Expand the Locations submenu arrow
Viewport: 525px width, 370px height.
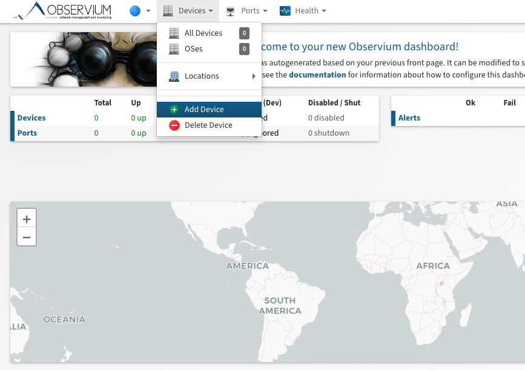pyautogui.click(x=254, y=76)
